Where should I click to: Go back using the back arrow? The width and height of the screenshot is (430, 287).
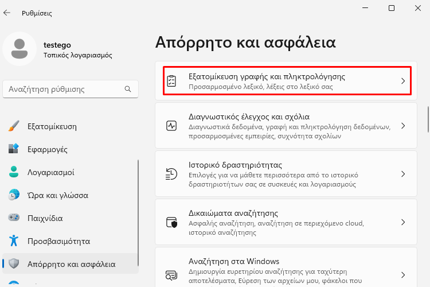(x=7, y=13)
